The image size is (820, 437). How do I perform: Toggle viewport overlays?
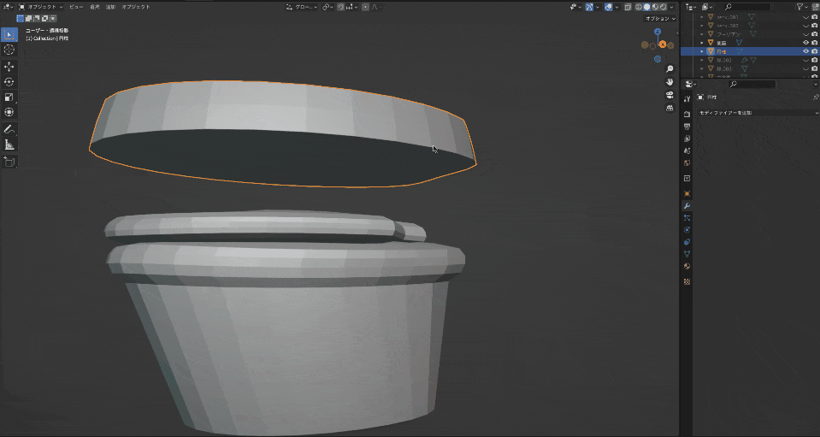pos(608,7)
